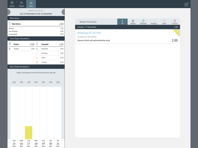Open the hamburger menu icon

[x=186, y=5]
